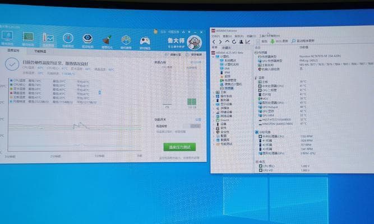Select 中央处理器(CPU) temperature row in AIDA64

(283, 86)
